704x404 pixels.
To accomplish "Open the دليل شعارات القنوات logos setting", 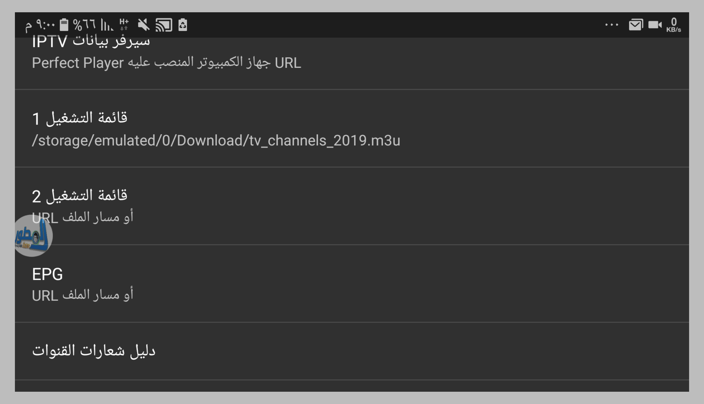I will coord(94,351).
